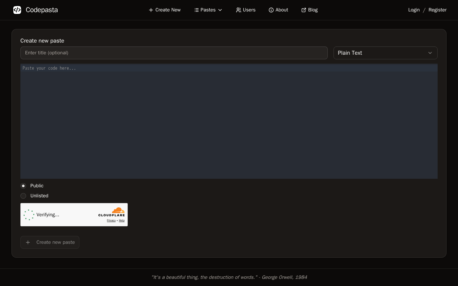Visit the Blog link
This screenshot has width=458, height=286.
[x=310, y=10]
